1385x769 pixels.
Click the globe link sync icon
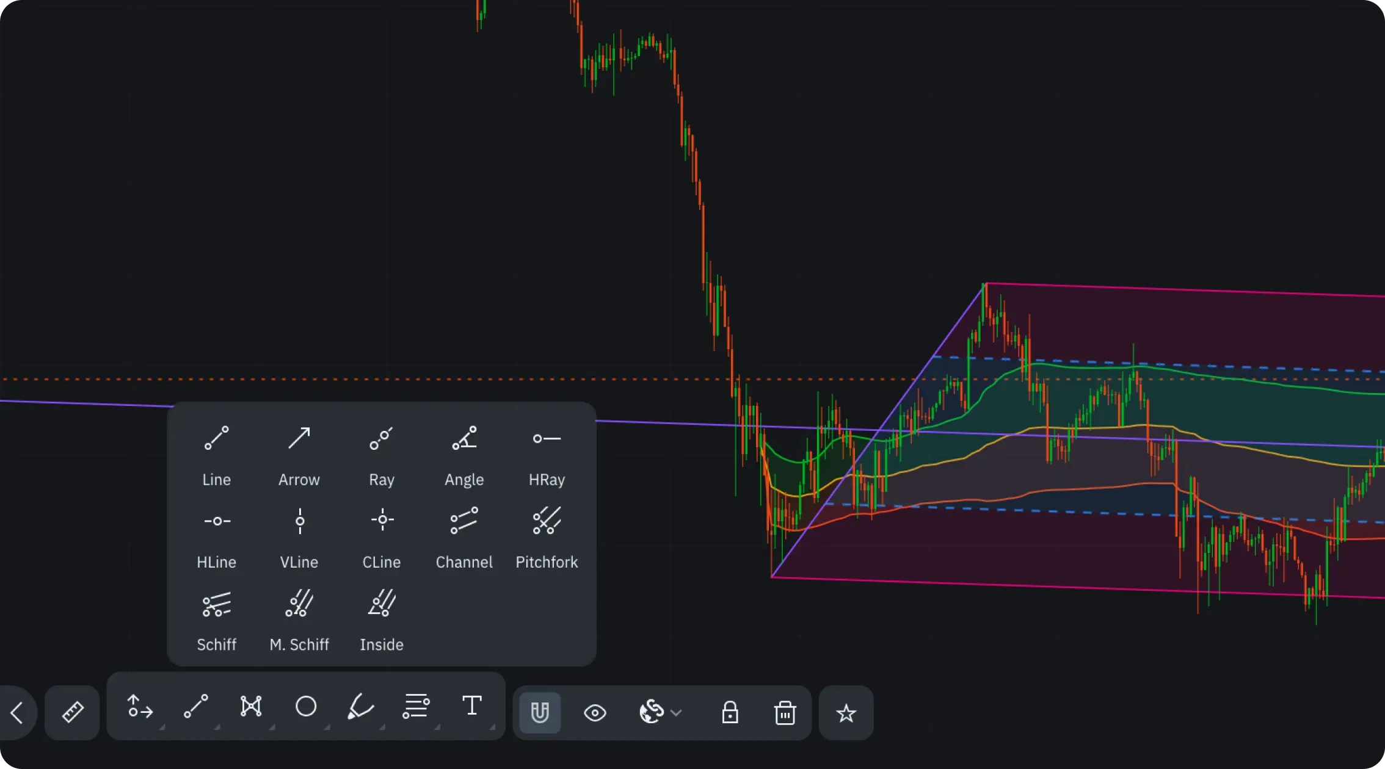(651, 712)
